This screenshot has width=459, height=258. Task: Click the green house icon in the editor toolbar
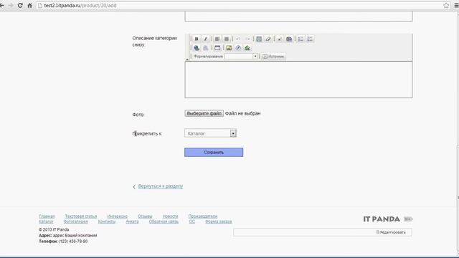(x=247, y=48)
